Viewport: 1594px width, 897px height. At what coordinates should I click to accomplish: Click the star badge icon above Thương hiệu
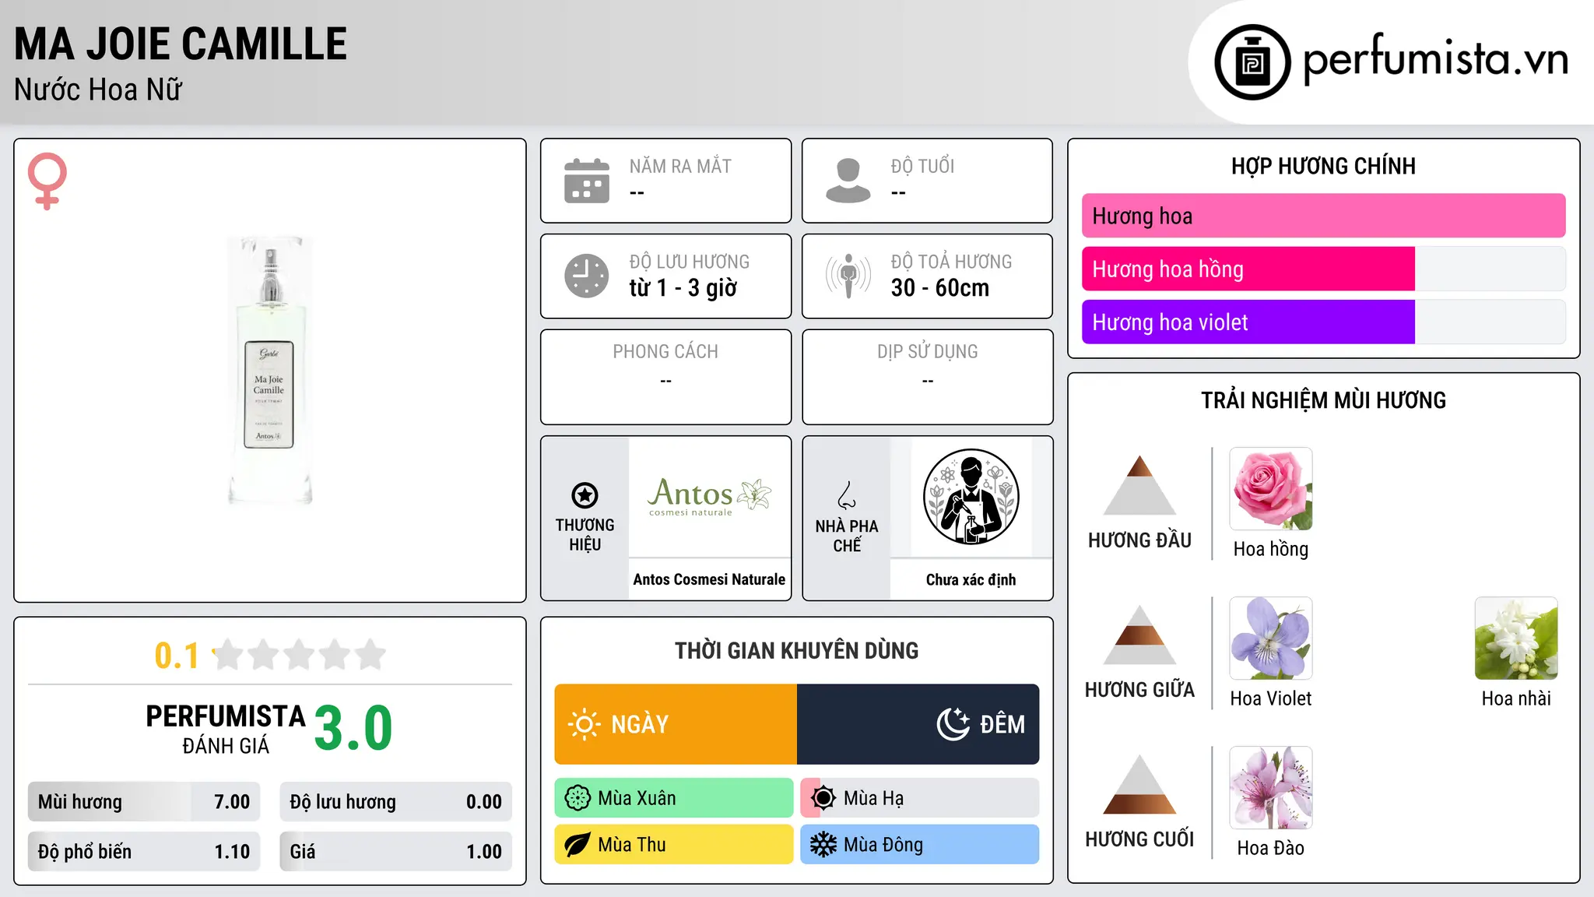[x=585, y=495]
